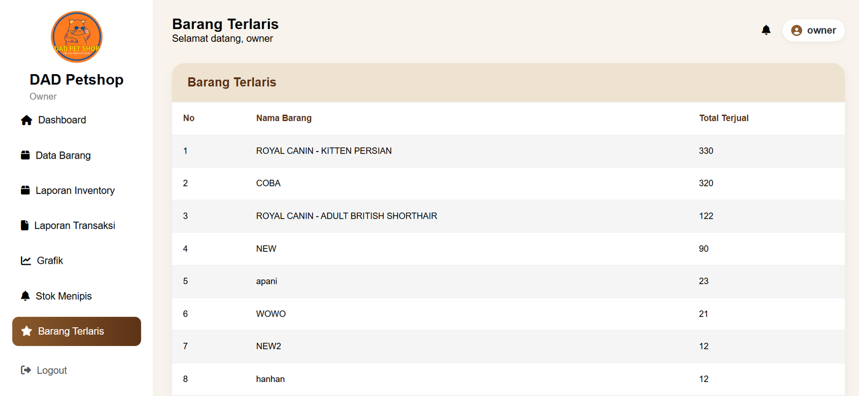
Task: Click the total sold value 122
Action: pyautogui.click(x=706, y=216)
